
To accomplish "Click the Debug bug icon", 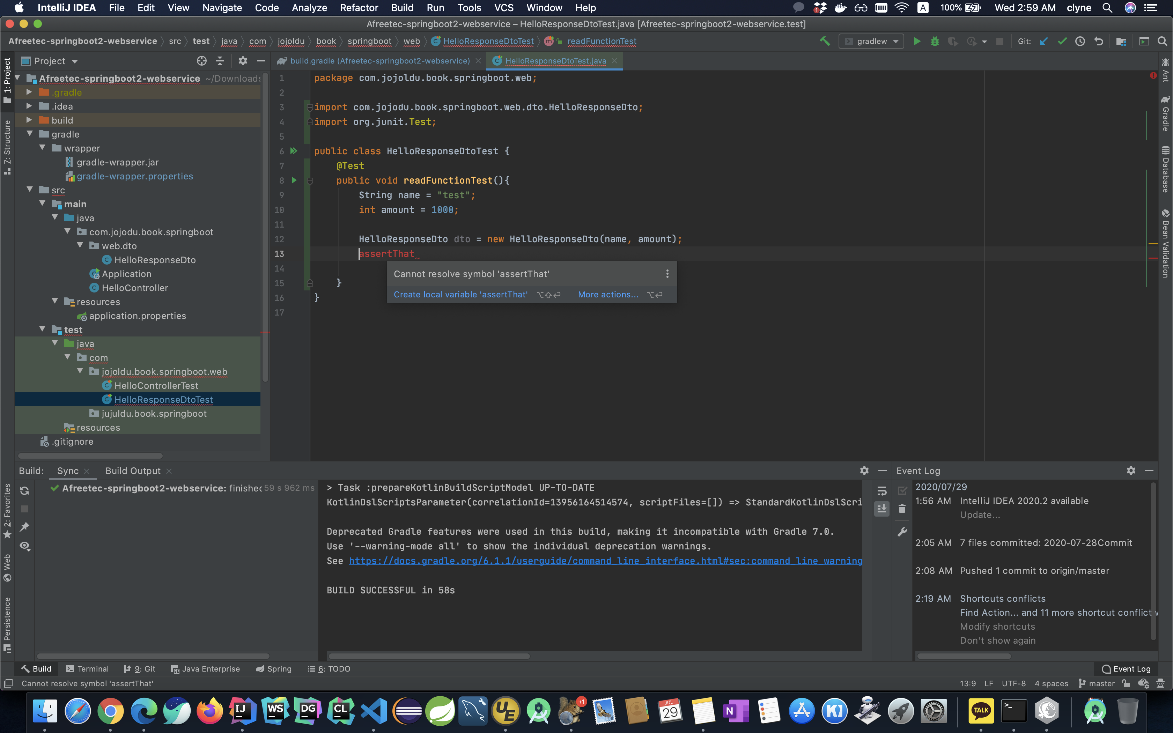I will point(935,41).
